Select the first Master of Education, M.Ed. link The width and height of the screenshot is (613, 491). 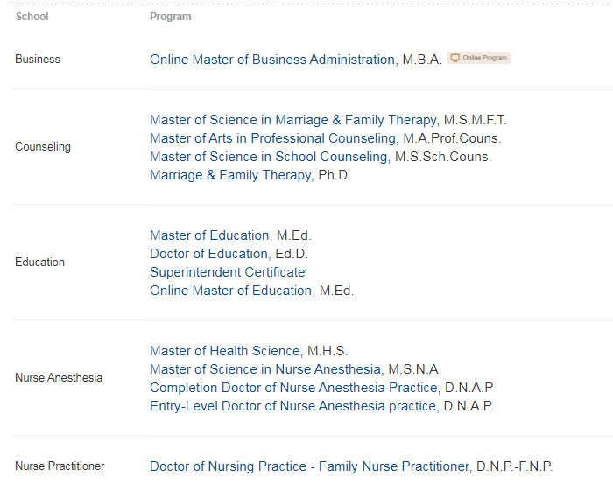point(230,235)
